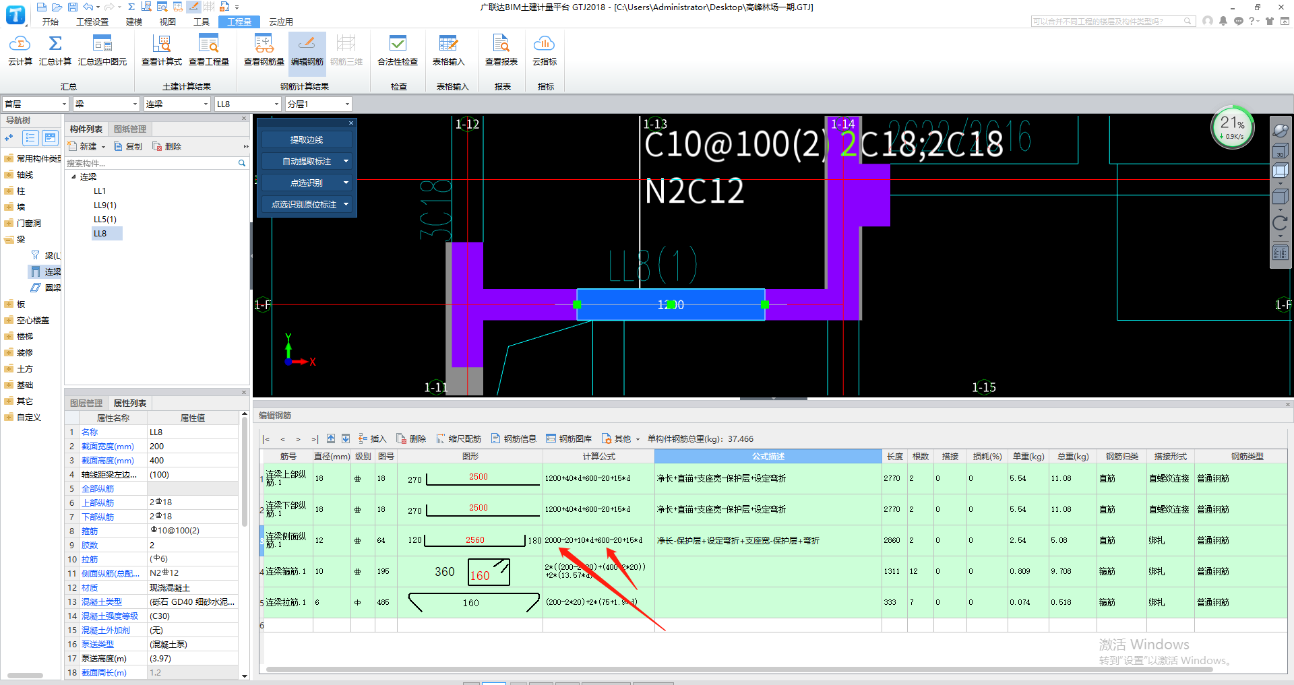The image size is (1294, 685).
Task: Click the property list vertical scrollbar
Action: [x=245, y=471]
